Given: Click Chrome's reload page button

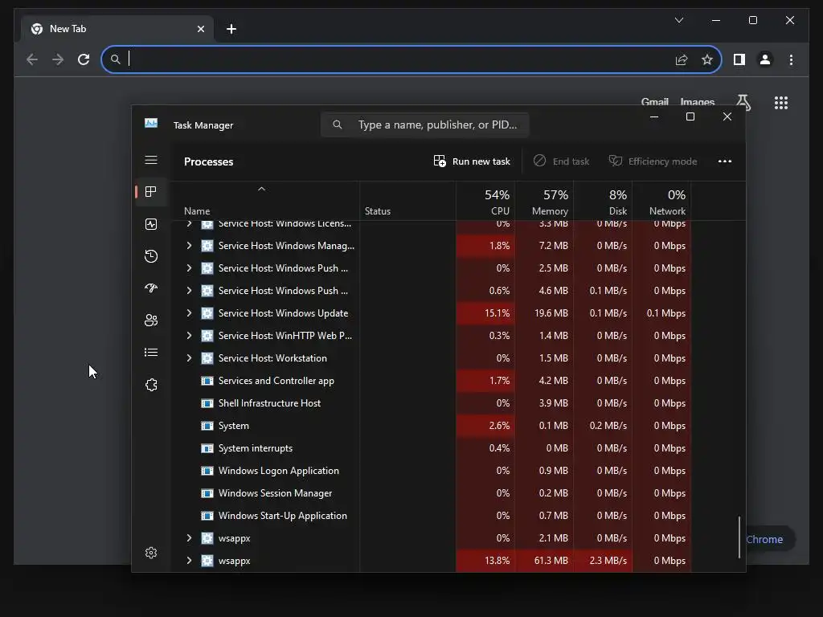Looking at the screenshot, I should click(x=84, y=59).
